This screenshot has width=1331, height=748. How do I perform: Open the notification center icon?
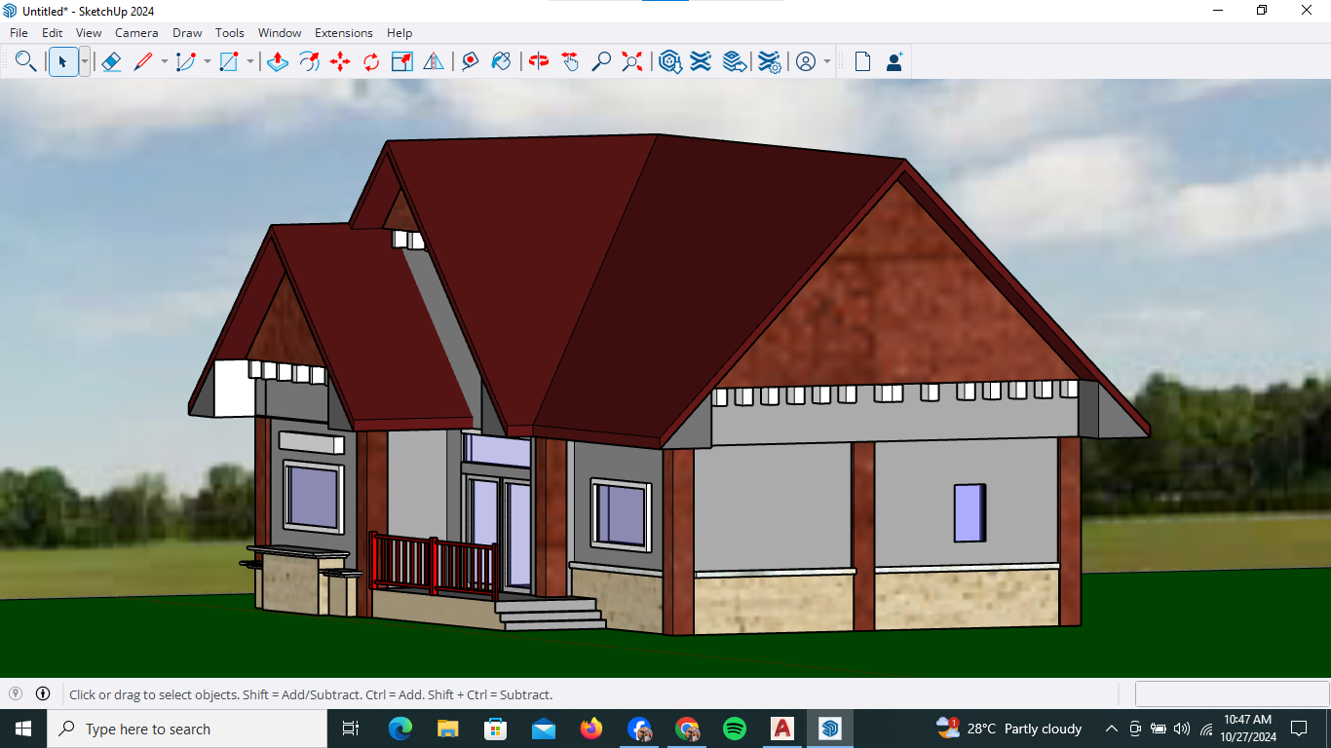(1299, 729)
